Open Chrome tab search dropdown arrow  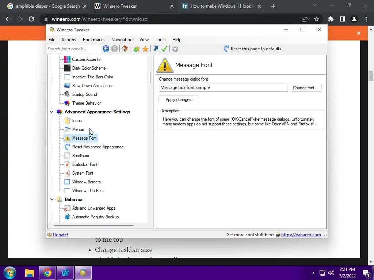315,5
